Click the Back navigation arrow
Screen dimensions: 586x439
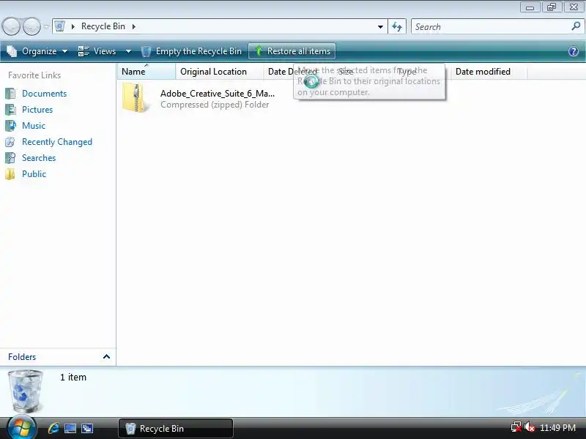(11, 27)
